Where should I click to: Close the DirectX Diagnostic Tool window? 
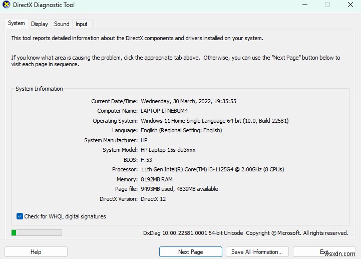pyautogui.click(x=350, y=5)
